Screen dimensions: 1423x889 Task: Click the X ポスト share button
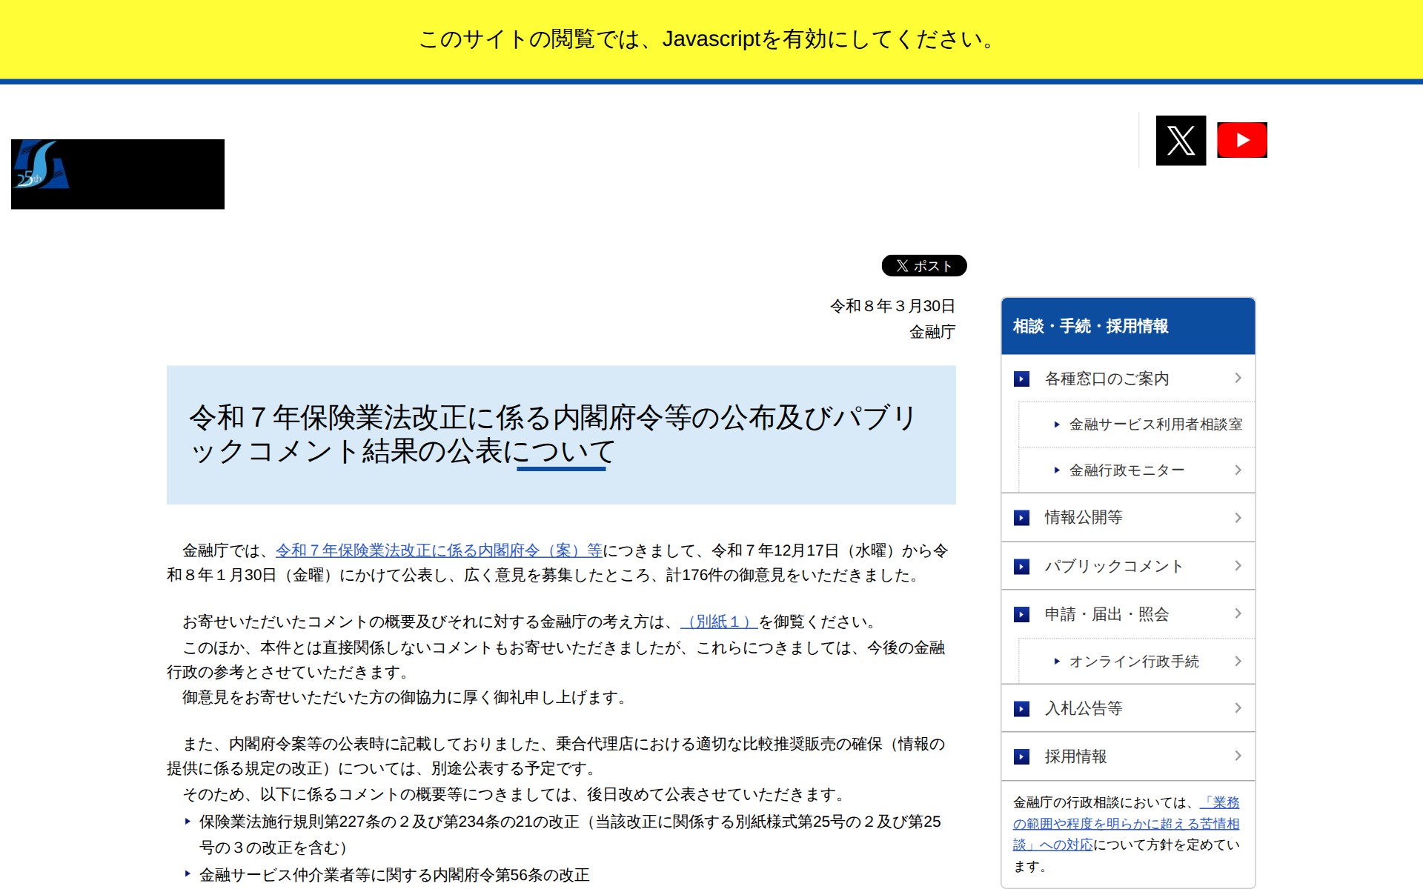(923, 265)
